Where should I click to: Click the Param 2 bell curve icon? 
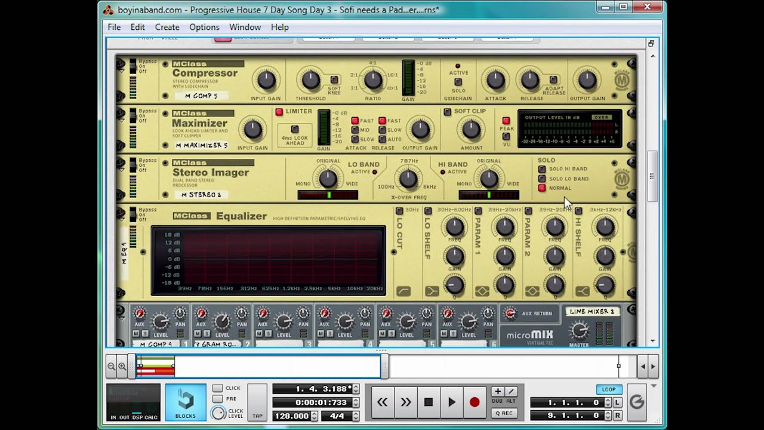[532, 291]
